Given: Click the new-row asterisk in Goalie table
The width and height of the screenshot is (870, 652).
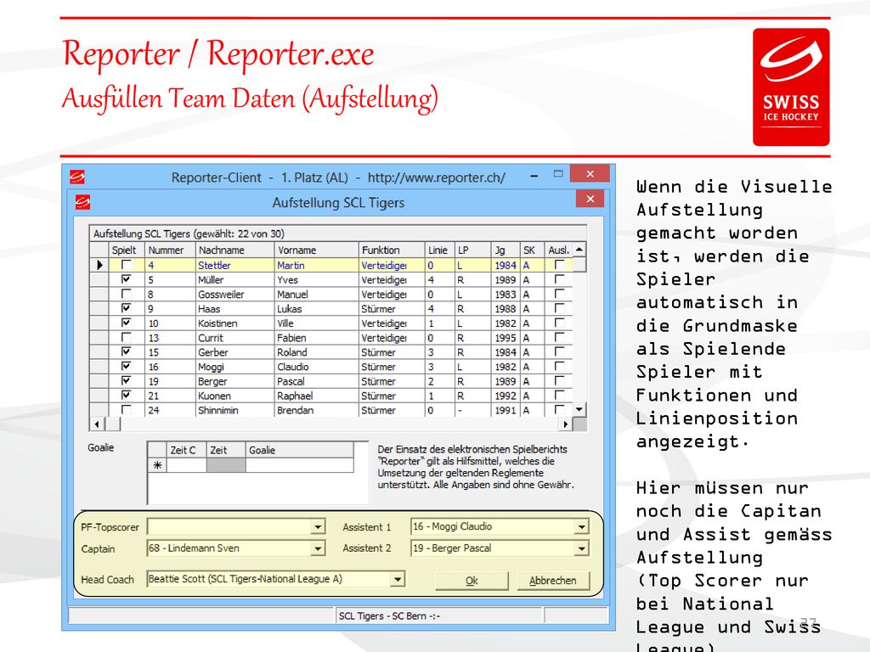Looking at the screenshot, I should (x=157, y=465).
